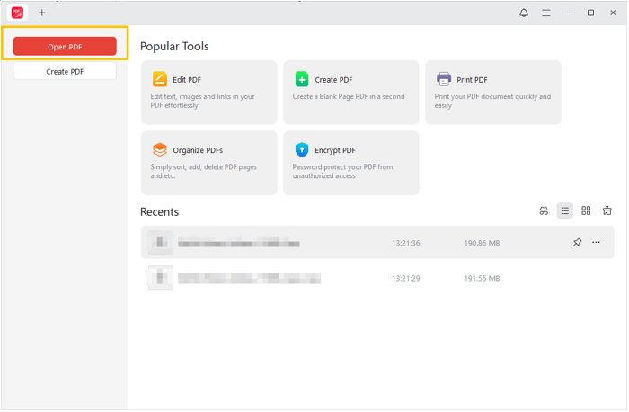Screen dimensions: 629x412
Task: Click thumbnail of the 190.86 MB file
Action: click(x=160, y=242)
